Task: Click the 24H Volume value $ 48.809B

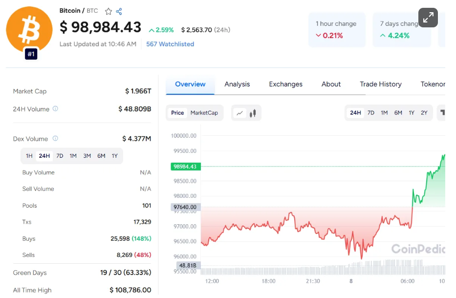Action: [134, 109]
